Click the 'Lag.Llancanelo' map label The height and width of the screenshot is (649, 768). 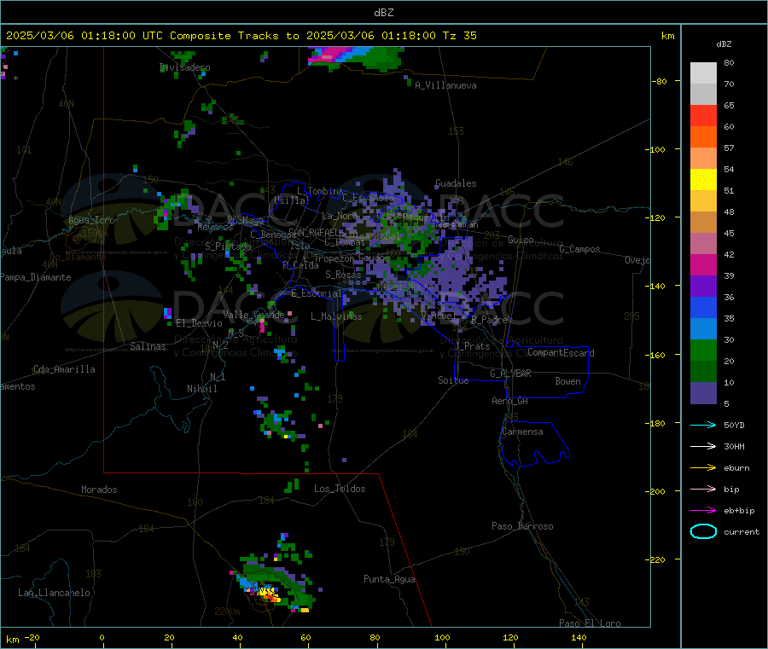(x=55, y=593)
